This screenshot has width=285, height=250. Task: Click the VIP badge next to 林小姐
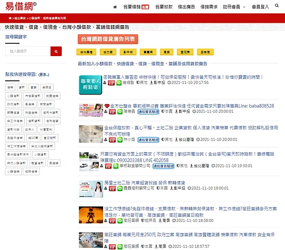tap(112, 140)
